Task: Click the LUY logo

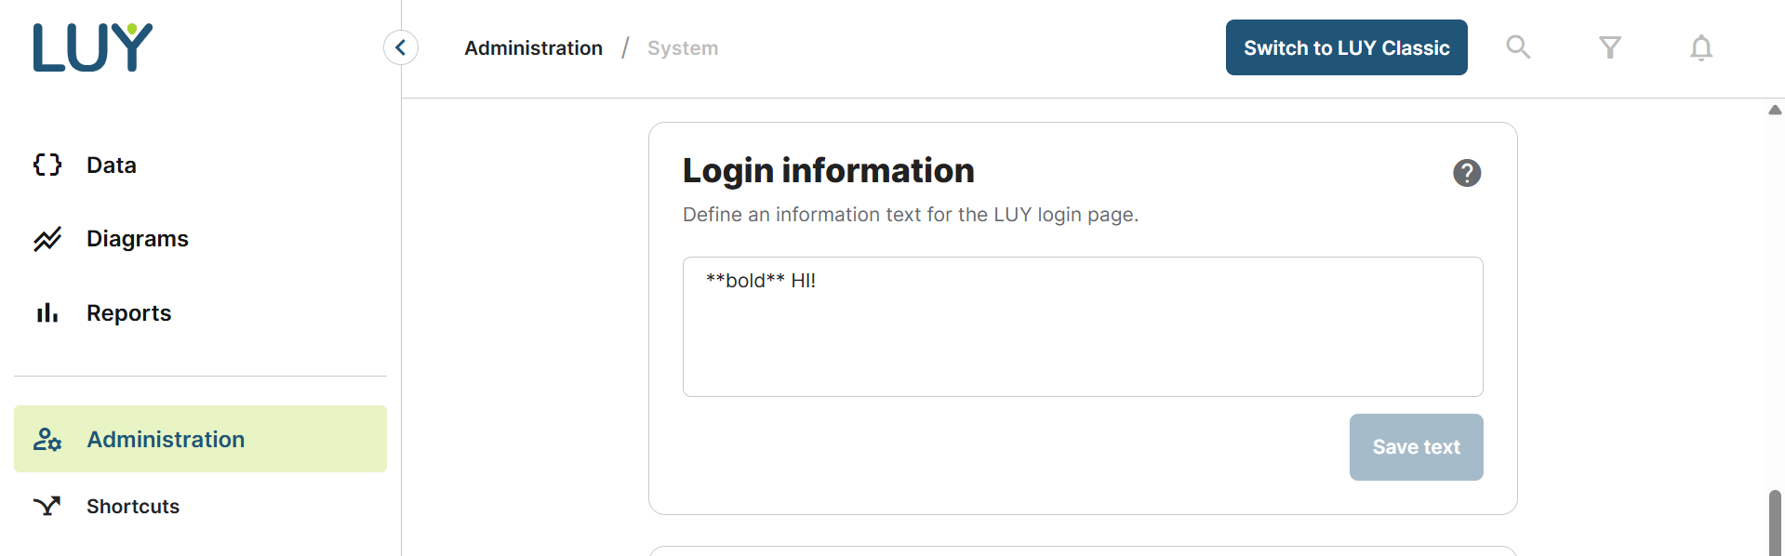Action: click(x=93, y=47)
